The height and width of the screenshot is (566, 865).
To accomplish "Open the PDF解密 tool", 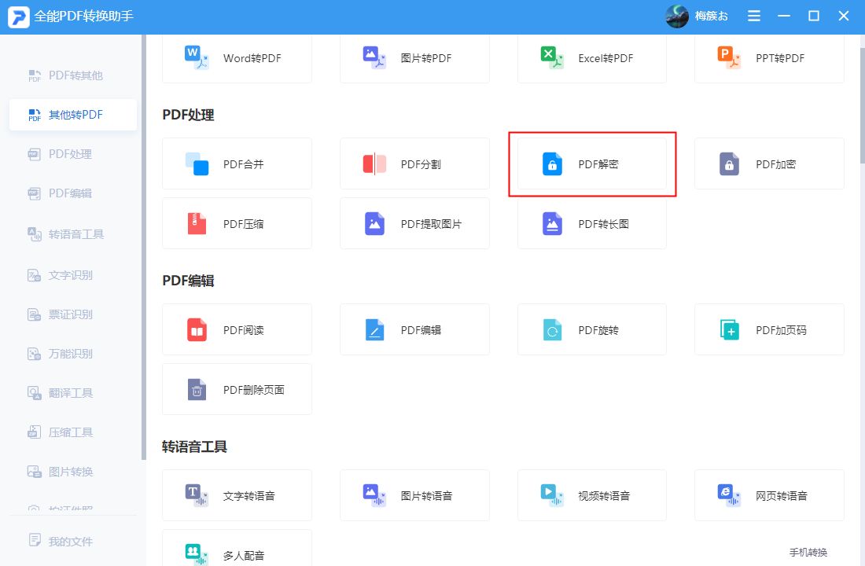I will pyautogui.click(x=591, y=164).
